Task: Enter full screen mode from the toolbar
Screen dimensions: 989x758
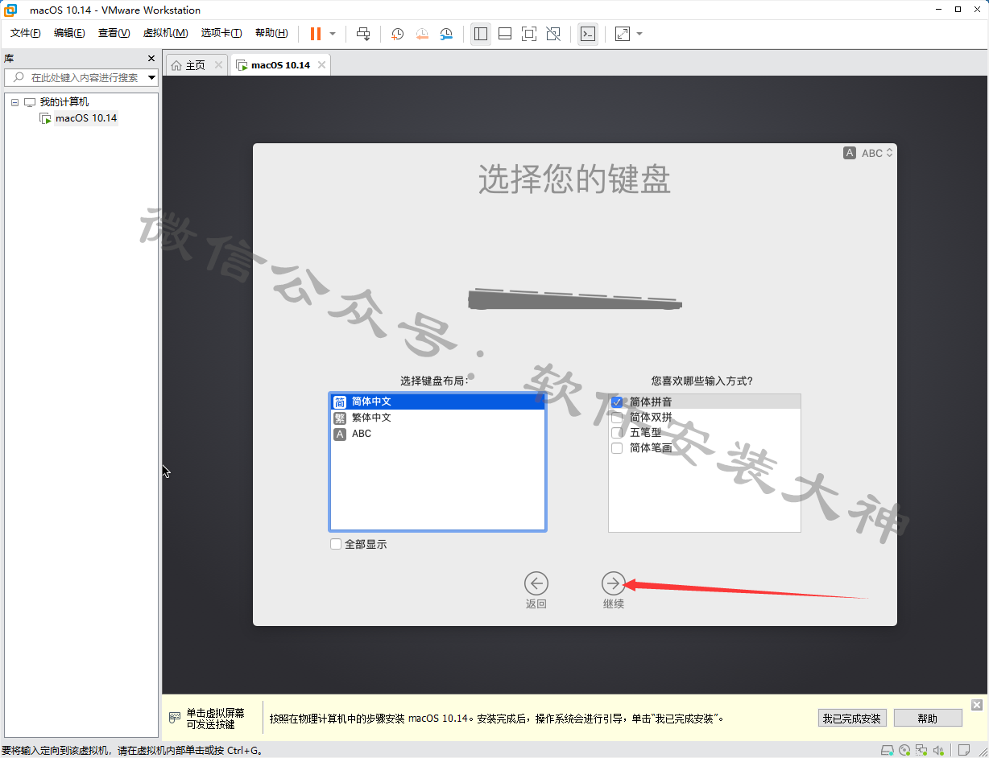Action: [529, 34]
